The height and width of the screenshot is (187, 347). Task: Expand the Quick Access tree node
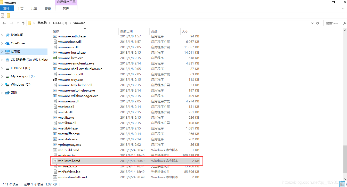pyautogui.click(x=2, y=35)
